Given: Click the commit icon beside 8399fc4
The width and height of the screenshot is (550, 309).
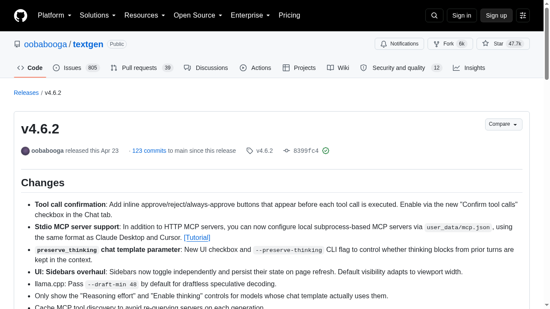Looking at the screenshot, I should point(287,151).
